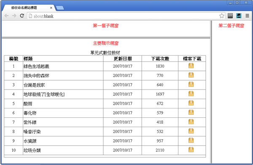
Task: Click the 編號 column header
Action: tap(13, 59)
